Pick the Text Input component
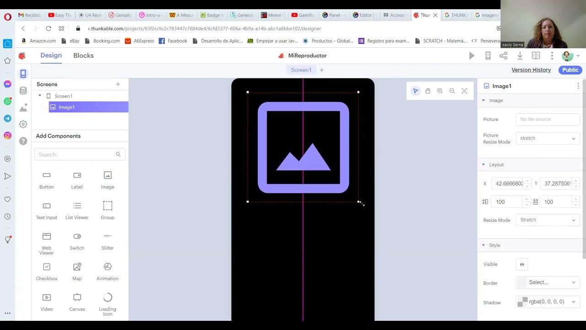 point(46,211)
